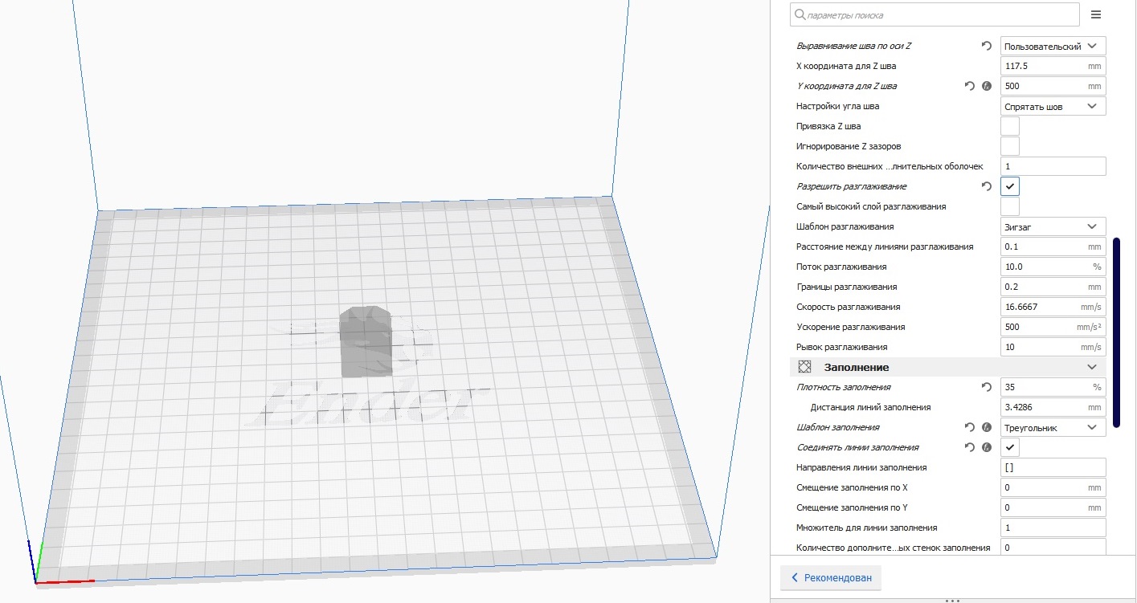
Task: Open the ironing pattern 'Зигзаг' dropdown
Action: [1053, 226]
